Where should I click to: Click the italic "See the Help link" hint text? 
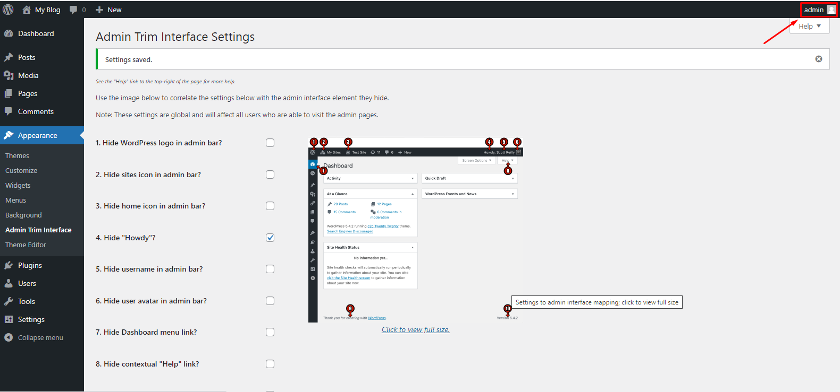pos(165,82)
